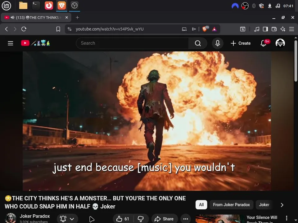Image resolution: width=298 pixels, height=223 pixels.
Task: Open the Files folder launcher in panel
Action: pyautogui.click(x=23, y=6)
